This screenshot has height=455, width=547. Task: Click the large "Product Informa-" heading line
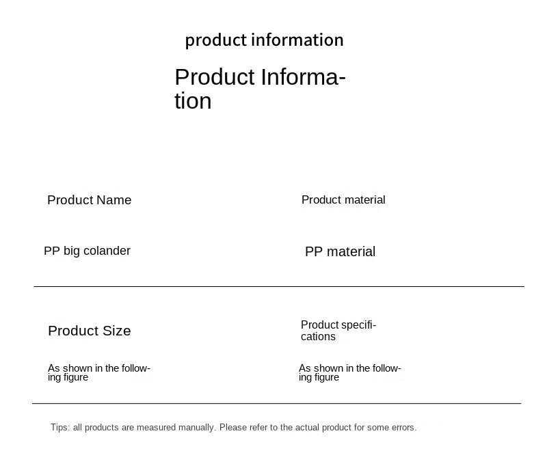coord(260,77)
